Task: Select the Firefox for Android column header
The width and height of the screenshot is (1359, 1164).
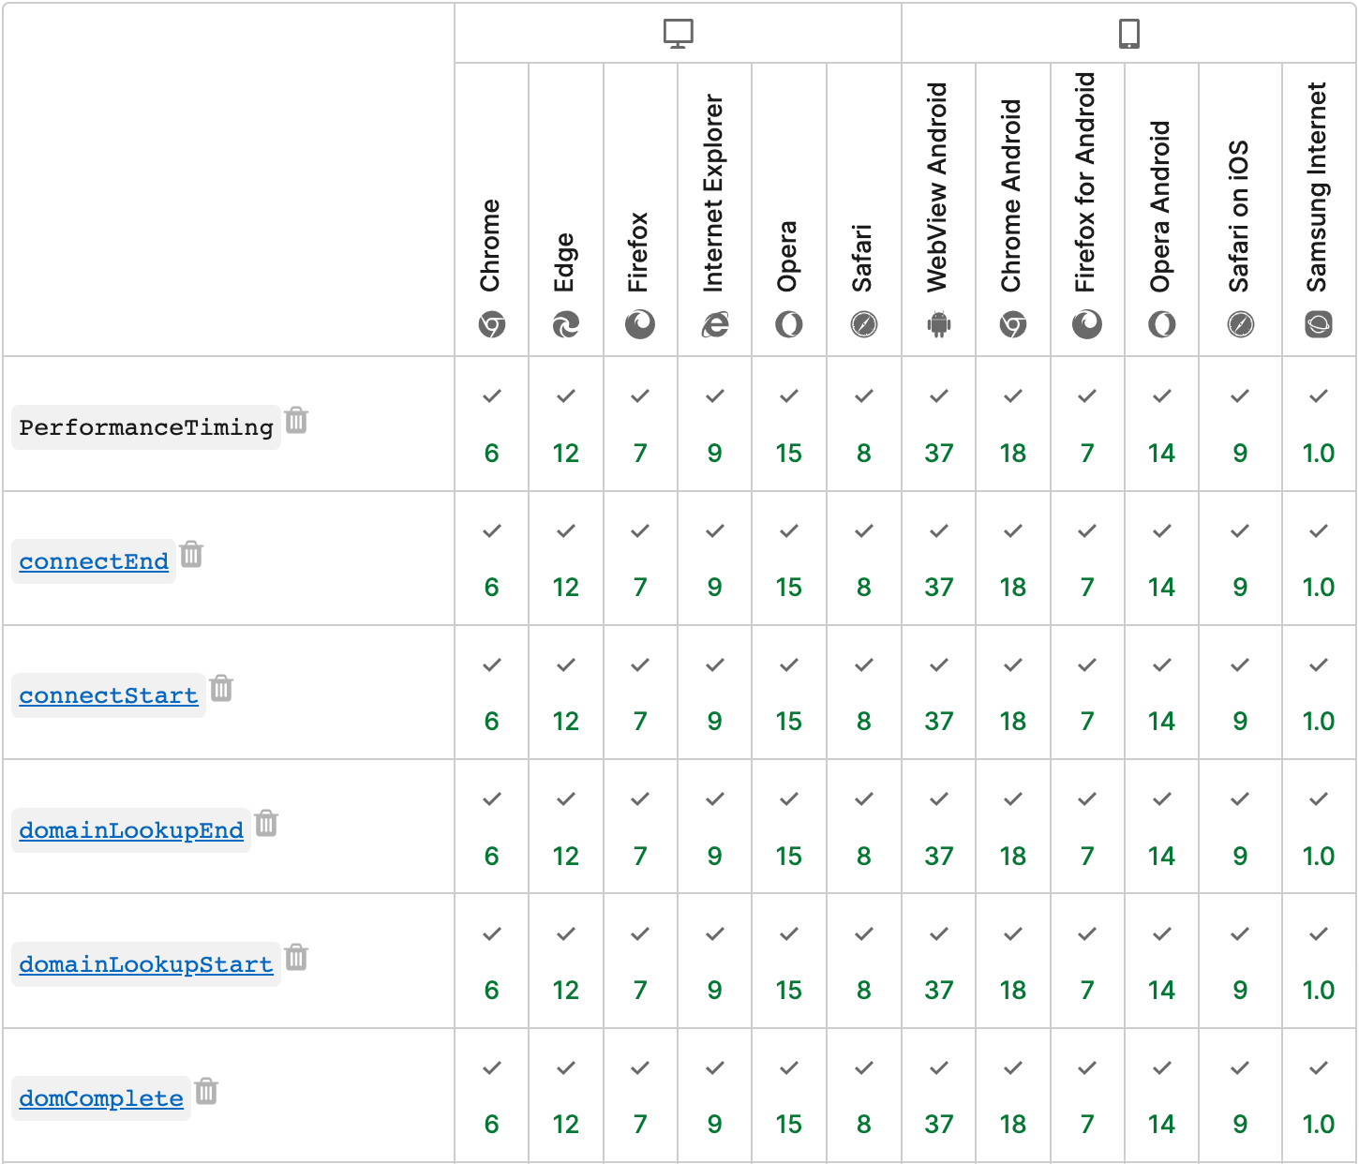Action: point(1087,210)
